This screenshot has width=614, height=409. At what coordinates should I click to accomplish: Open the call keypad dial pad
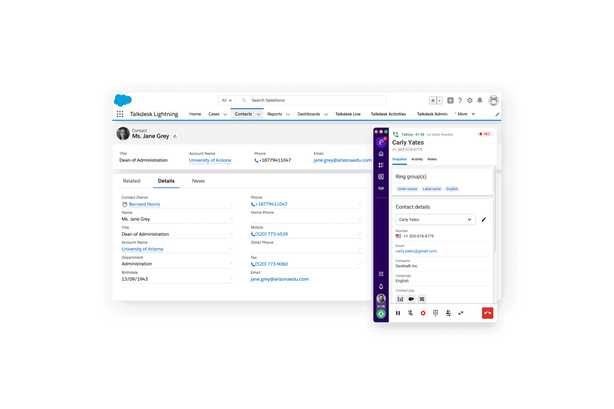(436, 313)
